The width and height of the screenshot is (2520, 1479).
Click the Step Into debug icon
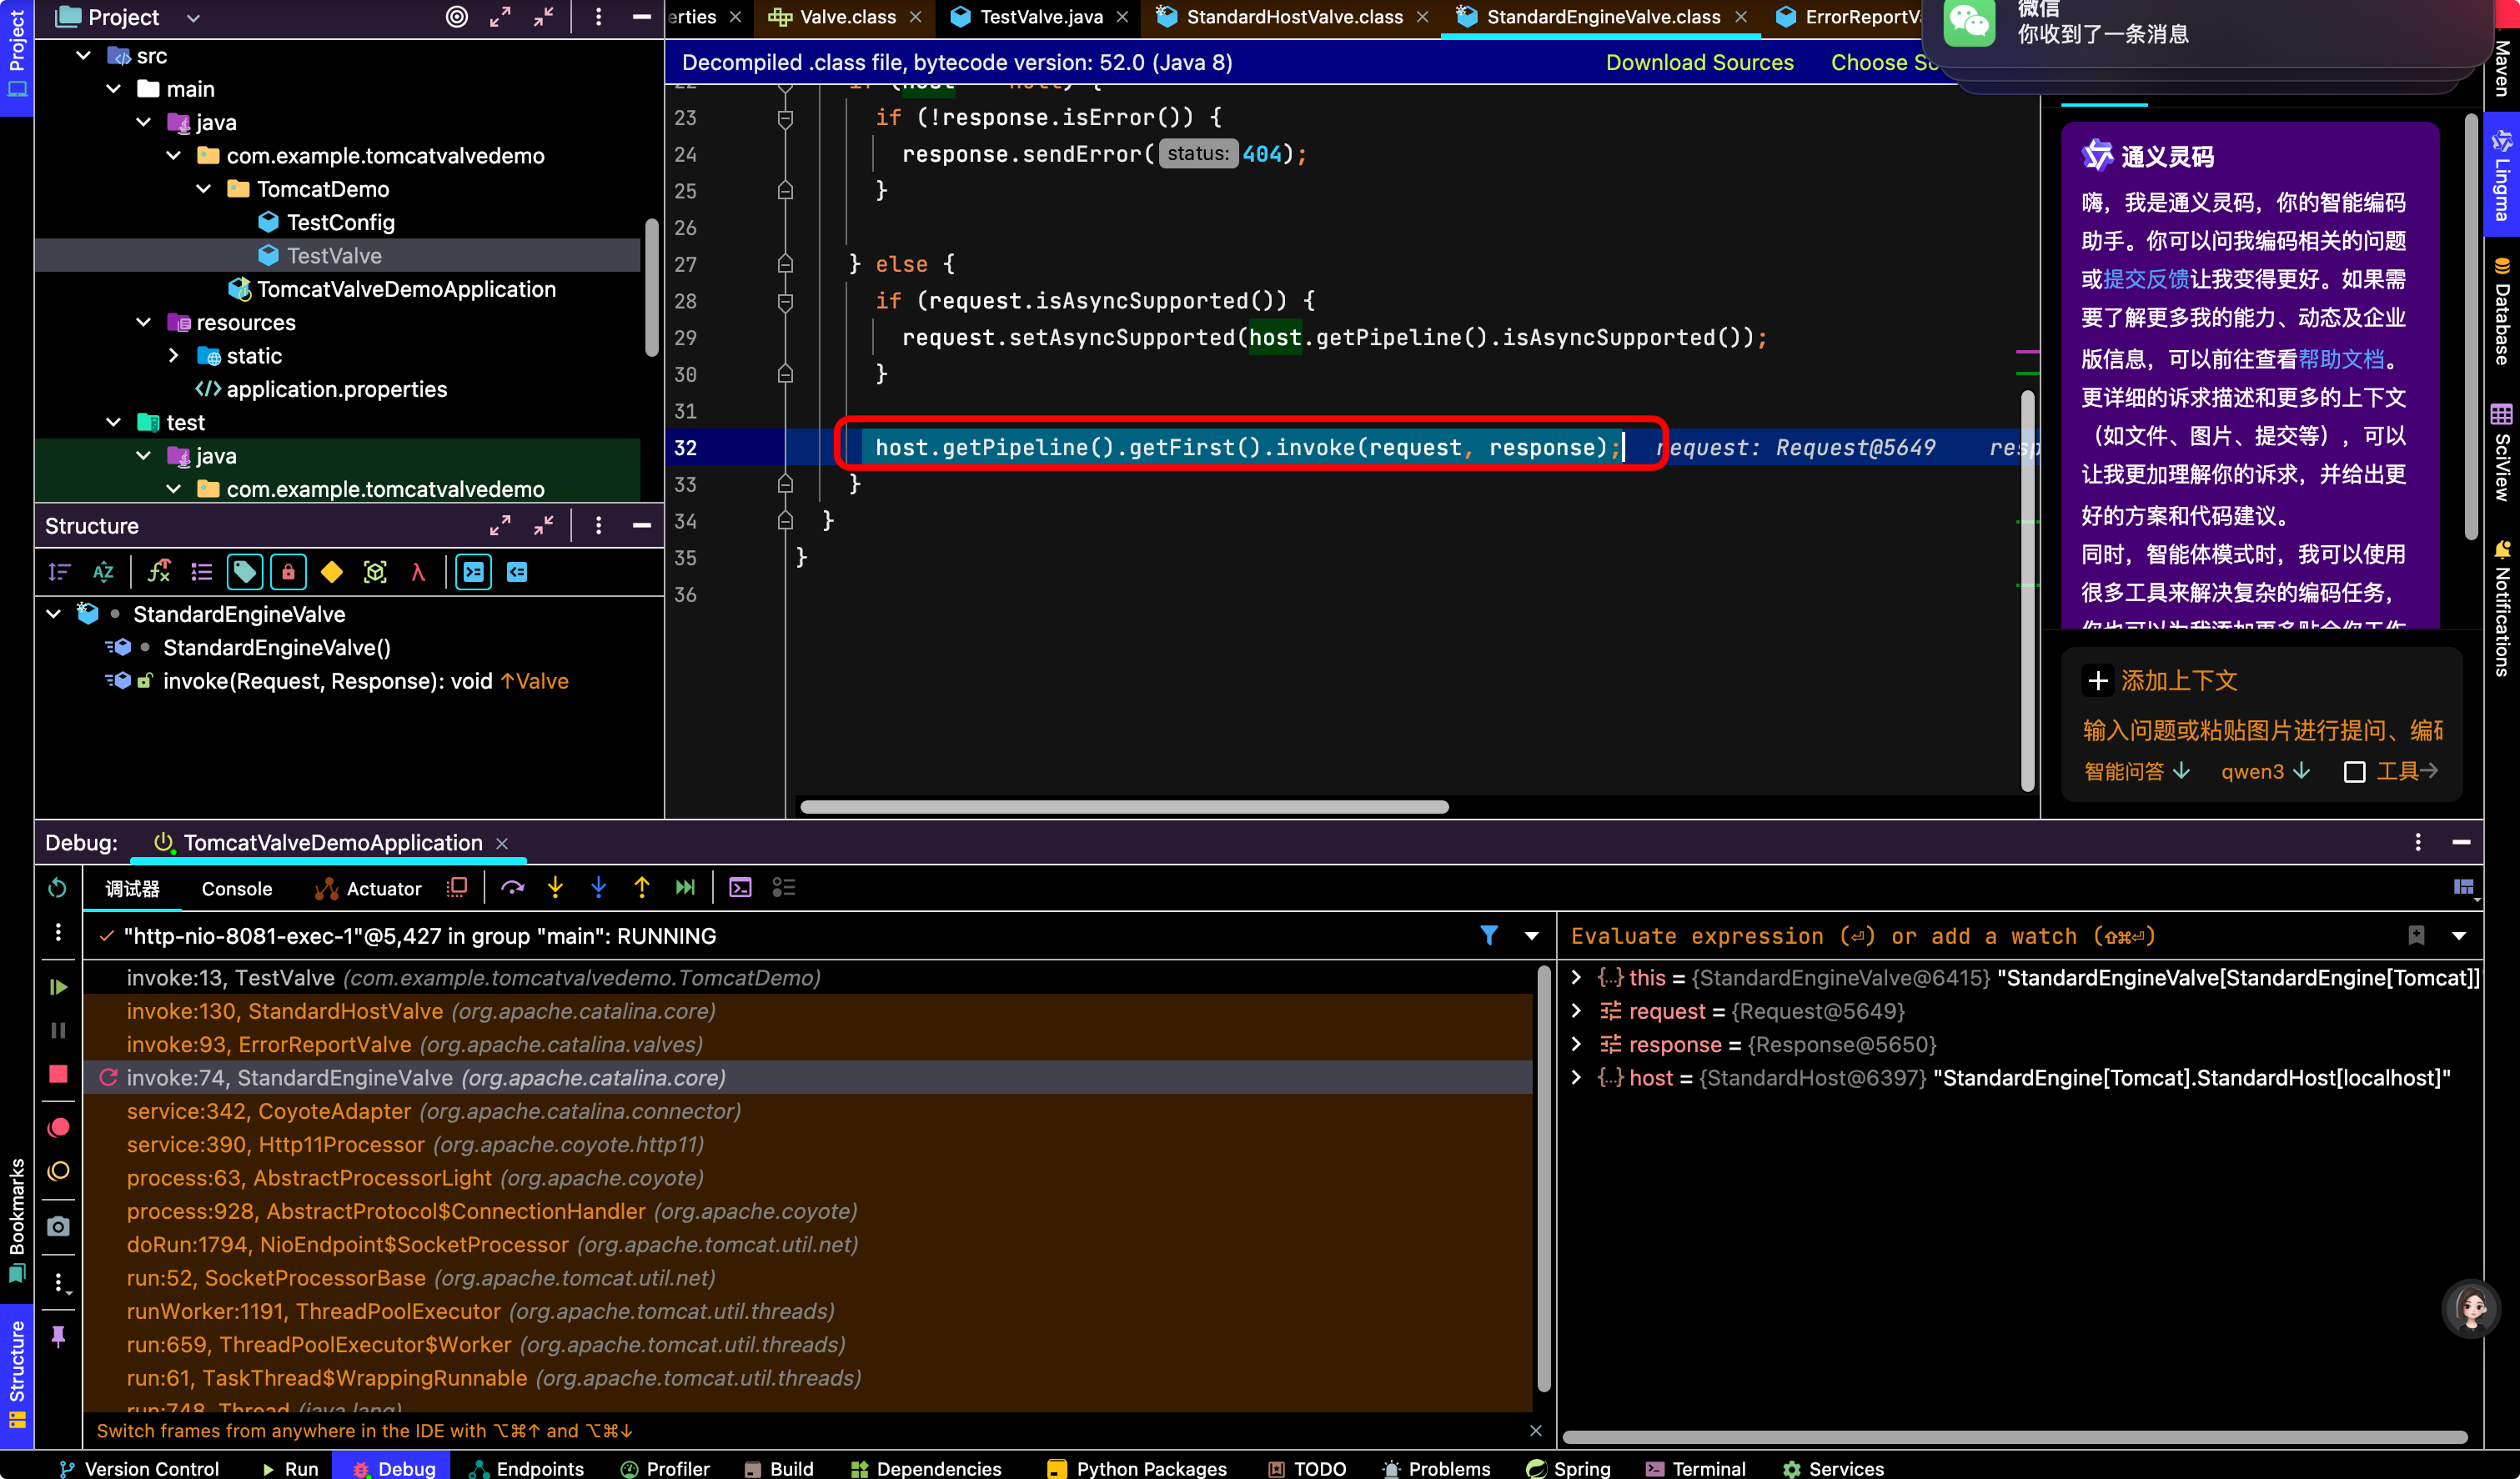[555, 888]
